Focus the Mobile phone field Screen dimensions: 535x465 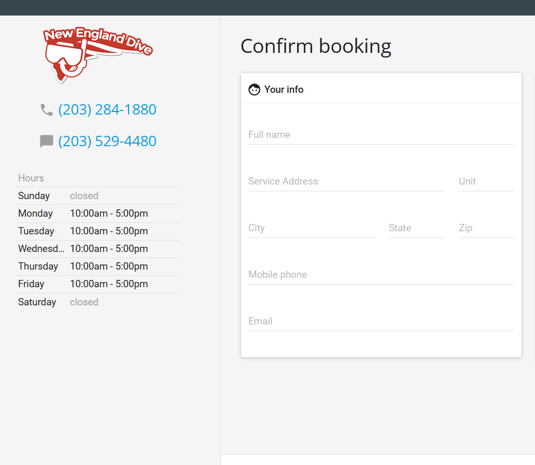tap(381, 275)
